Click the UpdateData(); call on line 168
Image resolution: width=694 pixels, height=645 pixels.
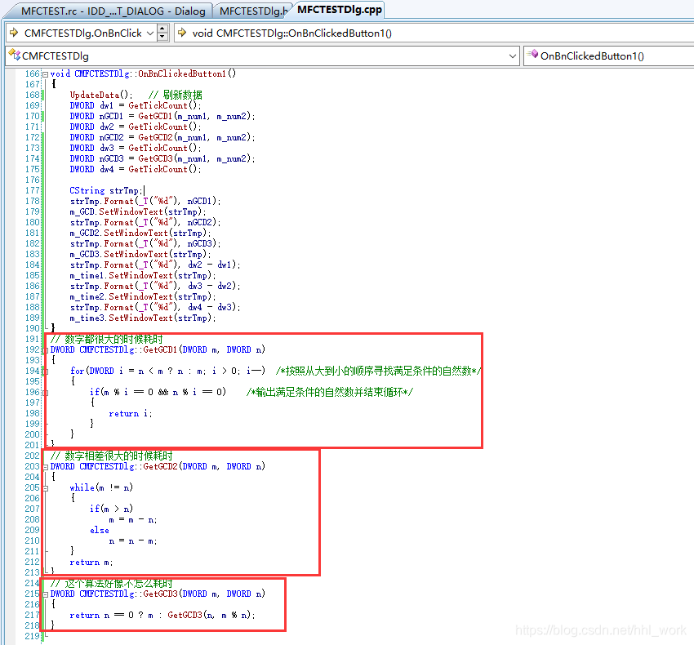click(x=101, y=95)
